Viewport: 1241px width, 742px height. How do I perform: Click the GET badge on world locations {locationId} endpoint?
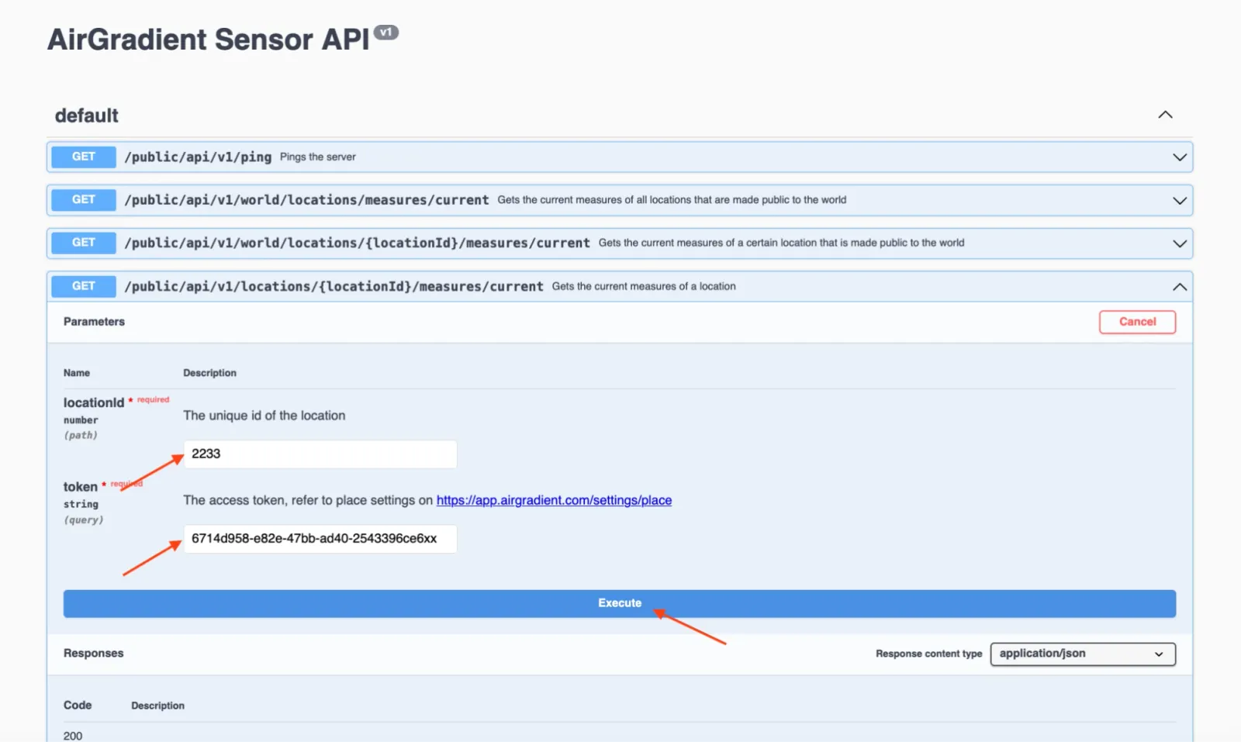[x=82, y=243]
